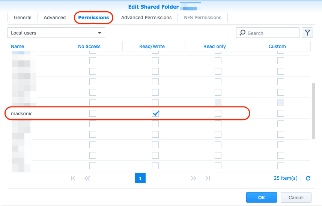Viewport: 322px width, 206px height.
Task: Check No access for madsonic
Action: 93,113
